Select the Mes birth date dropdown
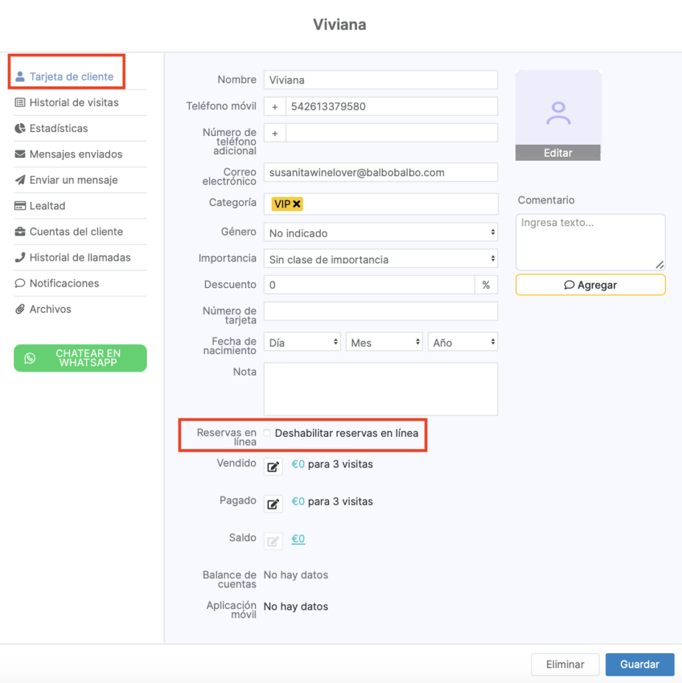Viewport: 682px width, 683px height. click(384, 342)
